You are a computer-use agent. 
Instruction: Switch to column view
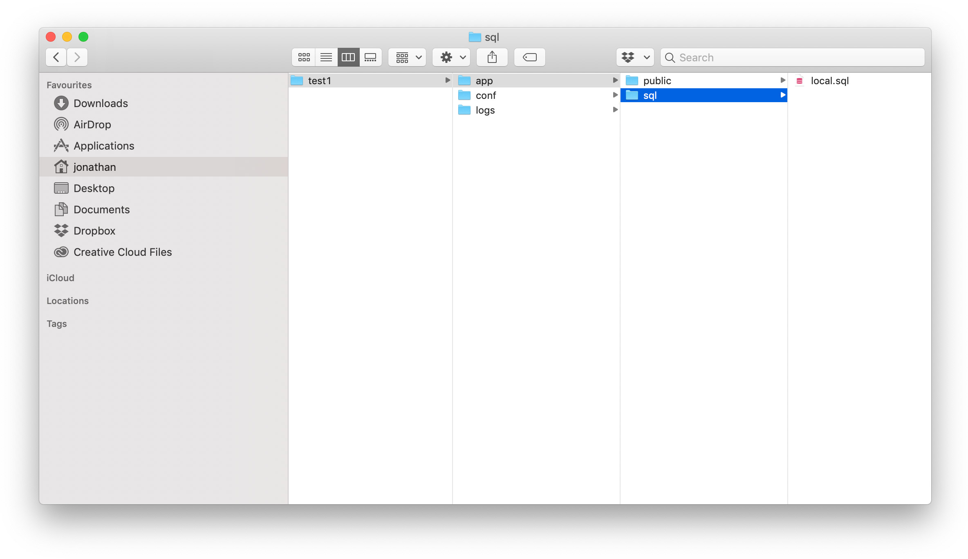tap(348, 56)
